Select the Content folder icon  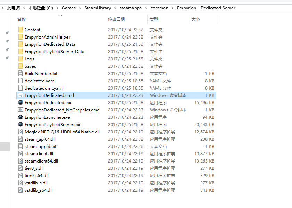point(21,30)
